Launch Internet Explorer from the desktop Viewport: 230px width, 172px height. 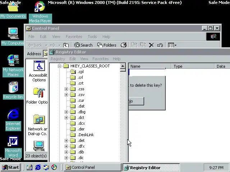tap(13, 119)
